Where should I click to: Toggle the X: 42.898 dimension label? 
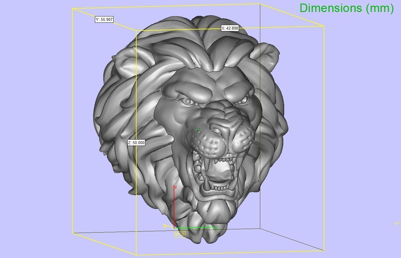[229, 29]
